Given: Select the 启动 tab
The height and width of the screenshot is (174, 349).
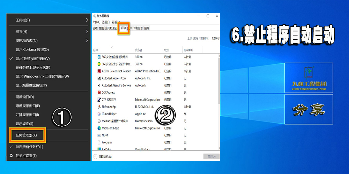Looking at the screenshot, I should coord(123,28).
